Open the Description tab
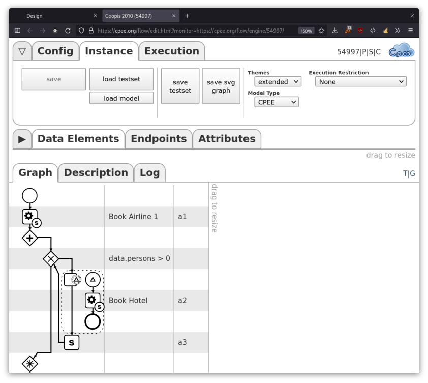Screen dimensions: 428x383 [96, 173]
